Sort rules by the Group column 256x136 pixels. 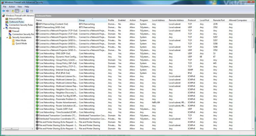pos(93,20)
